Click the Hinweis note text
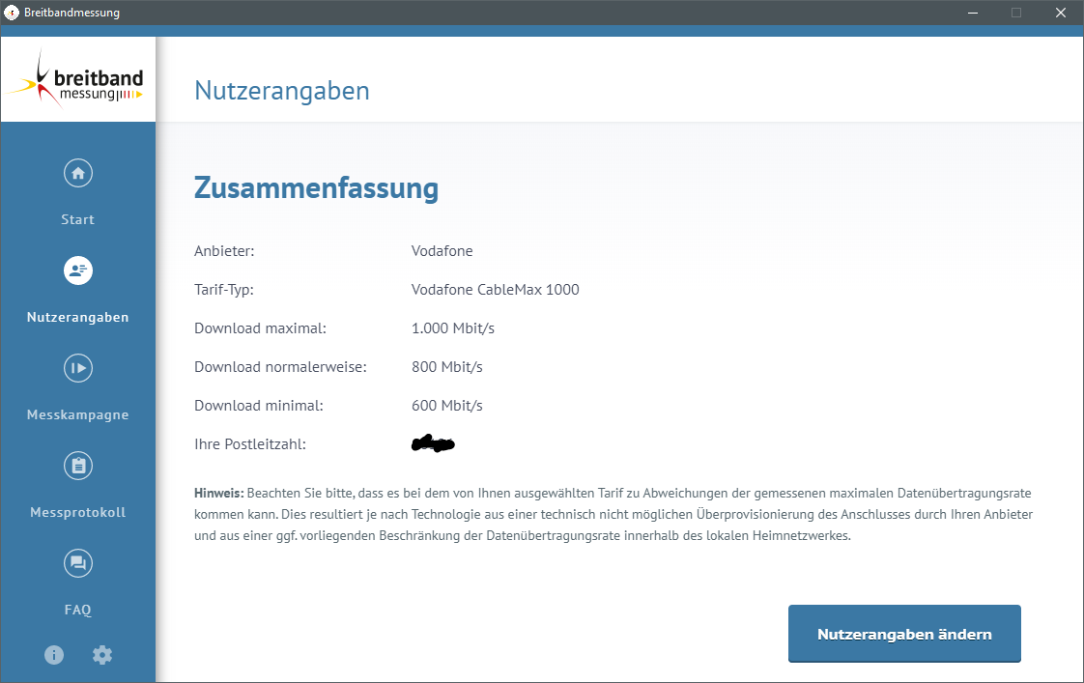This screenshot has width=1084, height=683. pyautogui.click(x=613, y=514)
